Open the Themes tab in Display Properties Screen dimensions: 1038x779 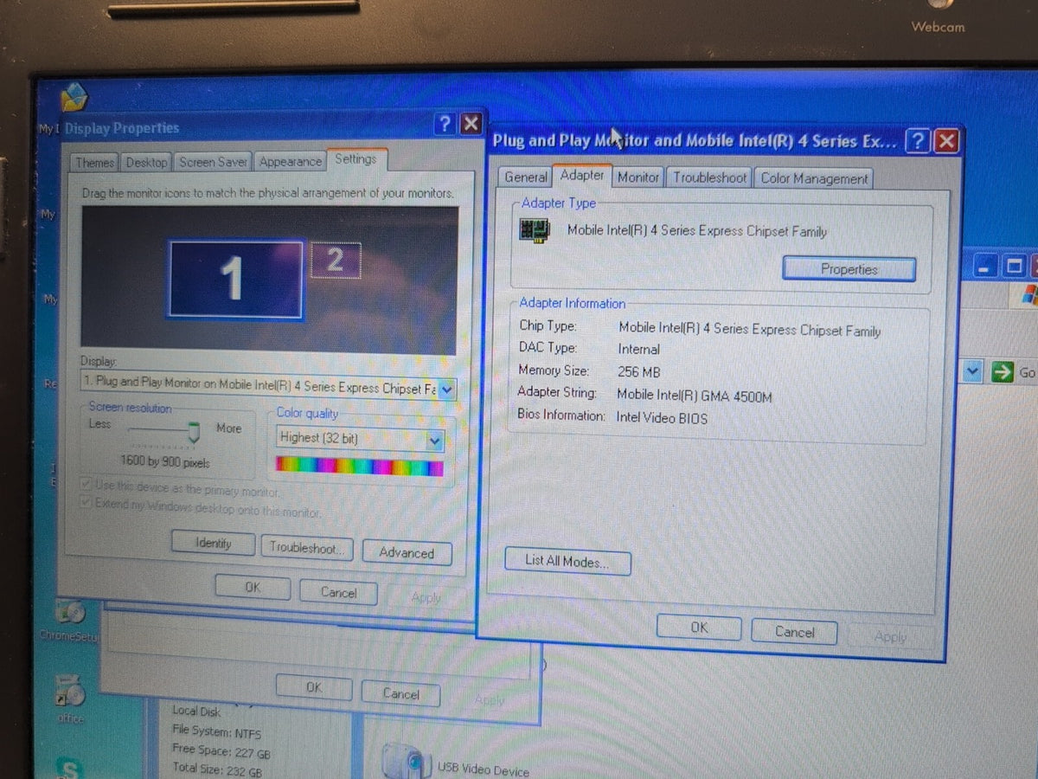pyautogui.click(x=94, y=163)
